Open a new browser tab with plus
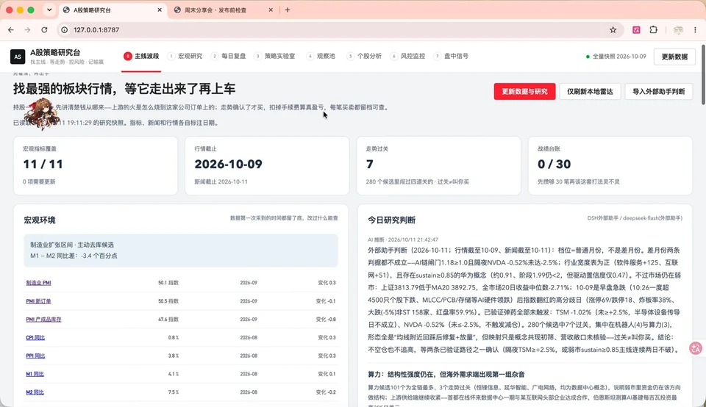Viewport: 706px width, 407px height. click(288, 10)
